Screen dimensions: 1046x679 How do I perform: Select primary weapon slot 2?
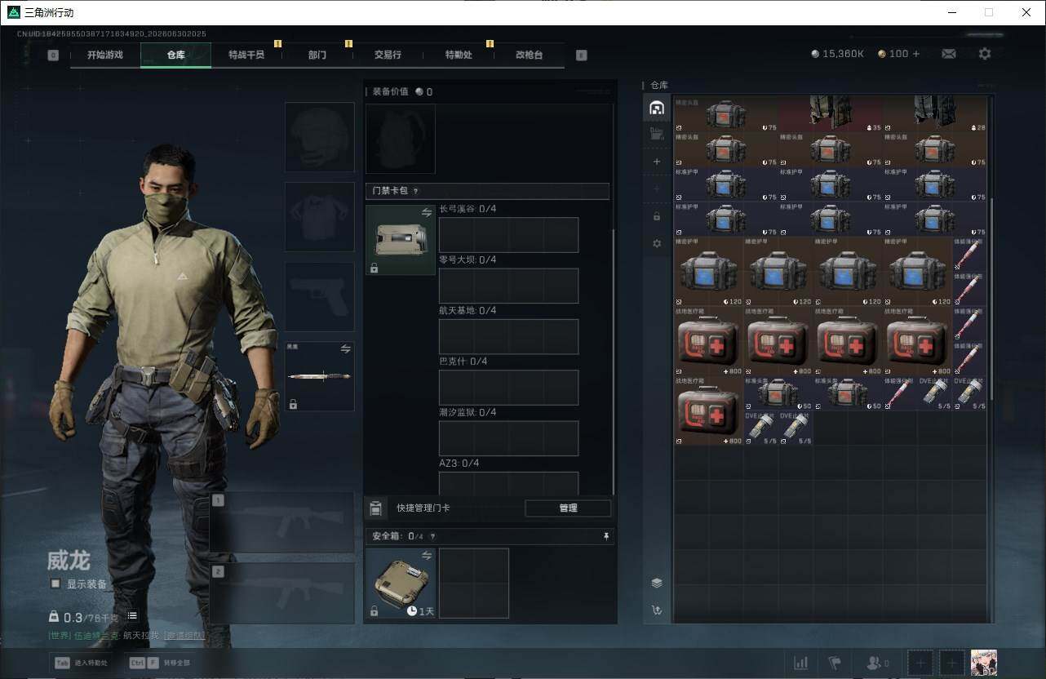pyautogui.click(x=282, y=593)
